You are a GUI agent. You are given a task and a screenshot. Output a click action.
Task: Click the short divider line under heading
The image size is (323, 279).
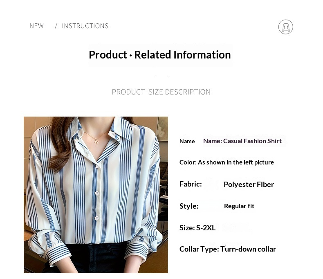coord(161,78)
